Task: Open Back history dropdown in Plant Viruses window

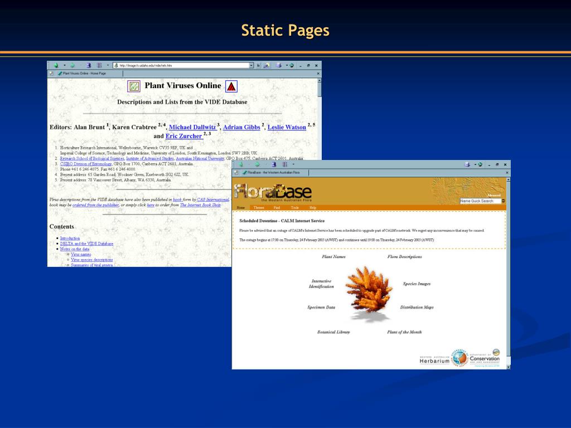Action: pyautogui.click(x=65, y=66)
